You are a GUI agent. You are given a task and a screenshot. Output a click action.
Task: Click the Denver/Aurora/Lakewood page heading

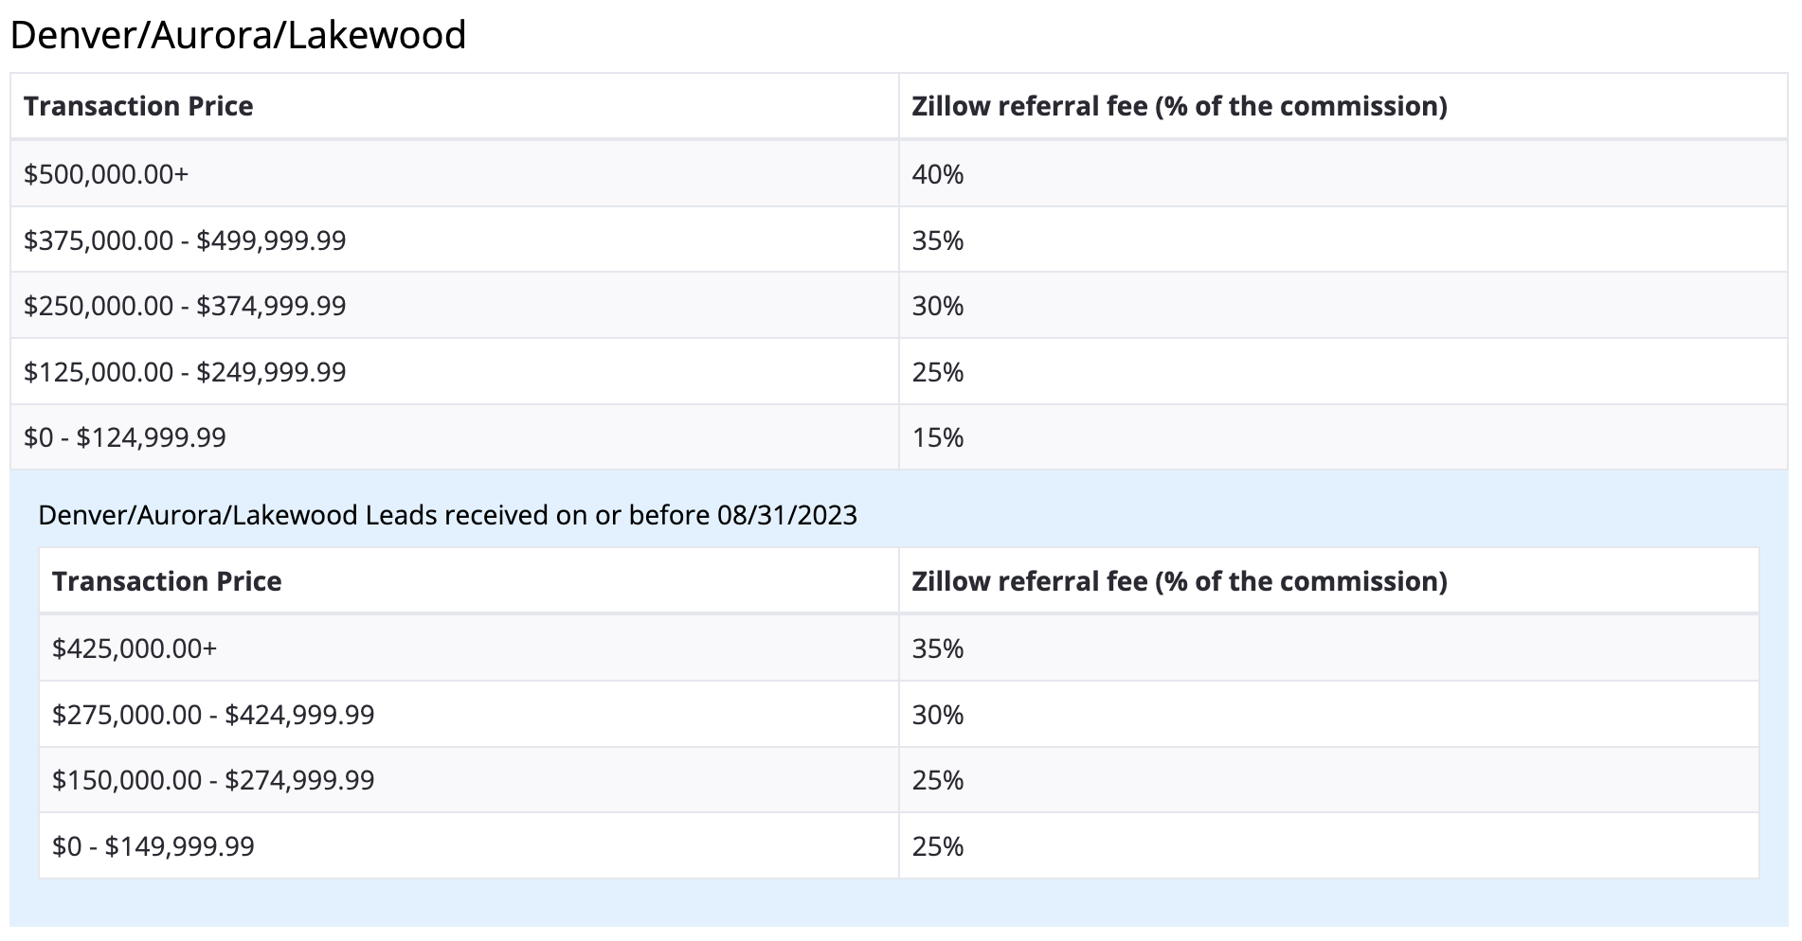238,36
